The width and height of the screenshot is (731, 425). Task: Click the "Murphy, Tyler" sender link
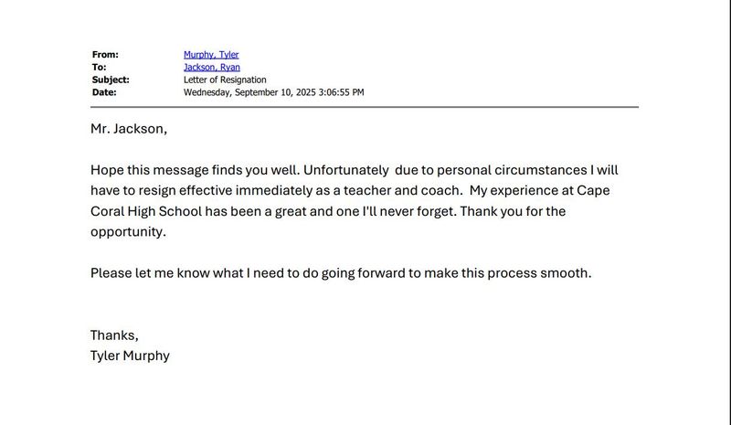tap(211, 55)
